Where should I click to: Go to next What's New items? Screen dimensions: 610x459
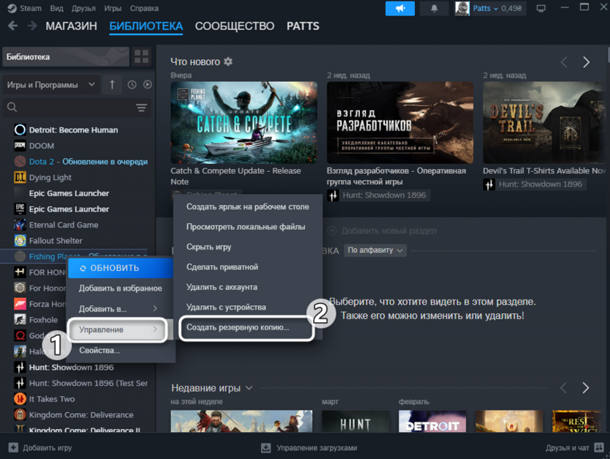coord(586,62)
